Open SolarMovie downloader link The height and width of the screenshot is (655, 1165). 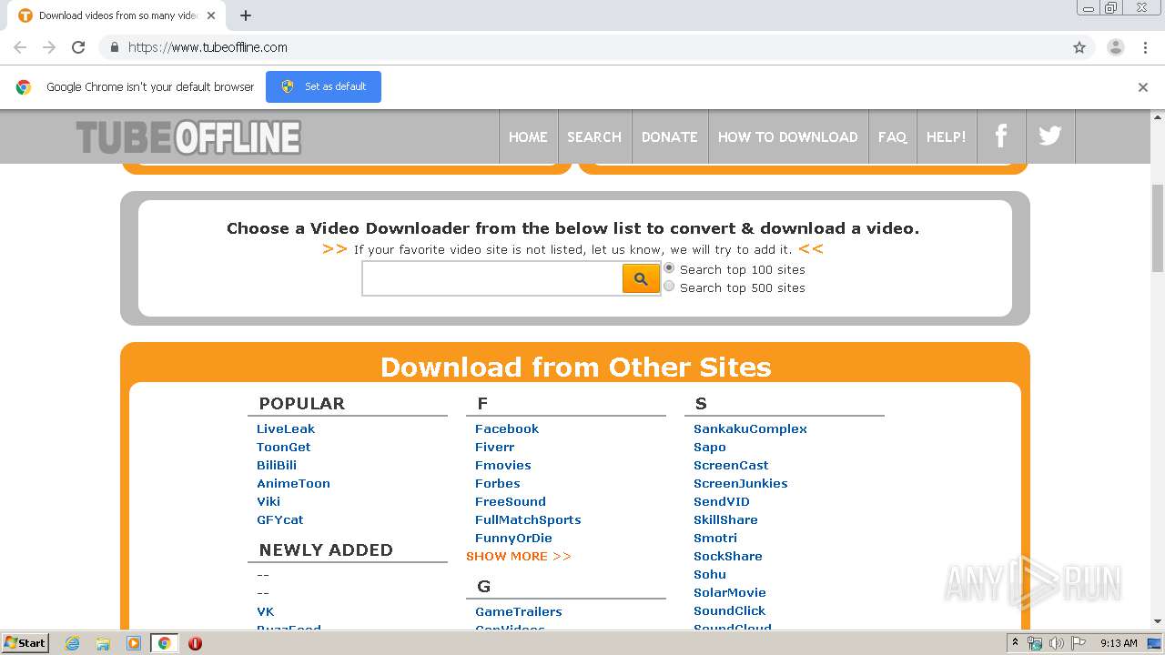pyautogui.click(x=730, y=592)
